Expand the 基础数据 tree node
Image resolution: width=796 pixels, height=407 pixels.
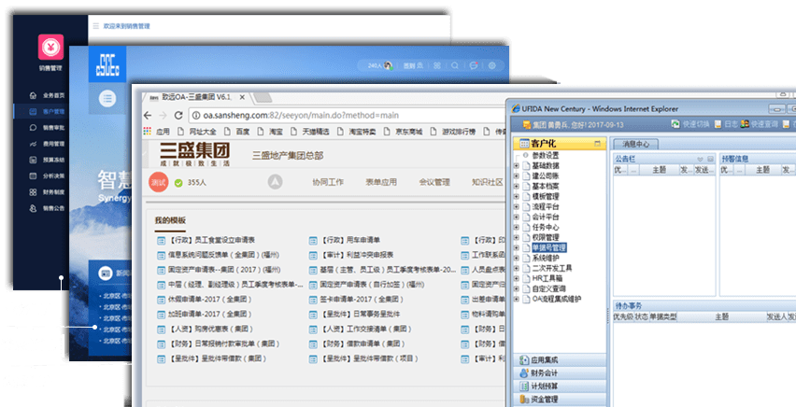pyautogui.click(x=517, y=166)
